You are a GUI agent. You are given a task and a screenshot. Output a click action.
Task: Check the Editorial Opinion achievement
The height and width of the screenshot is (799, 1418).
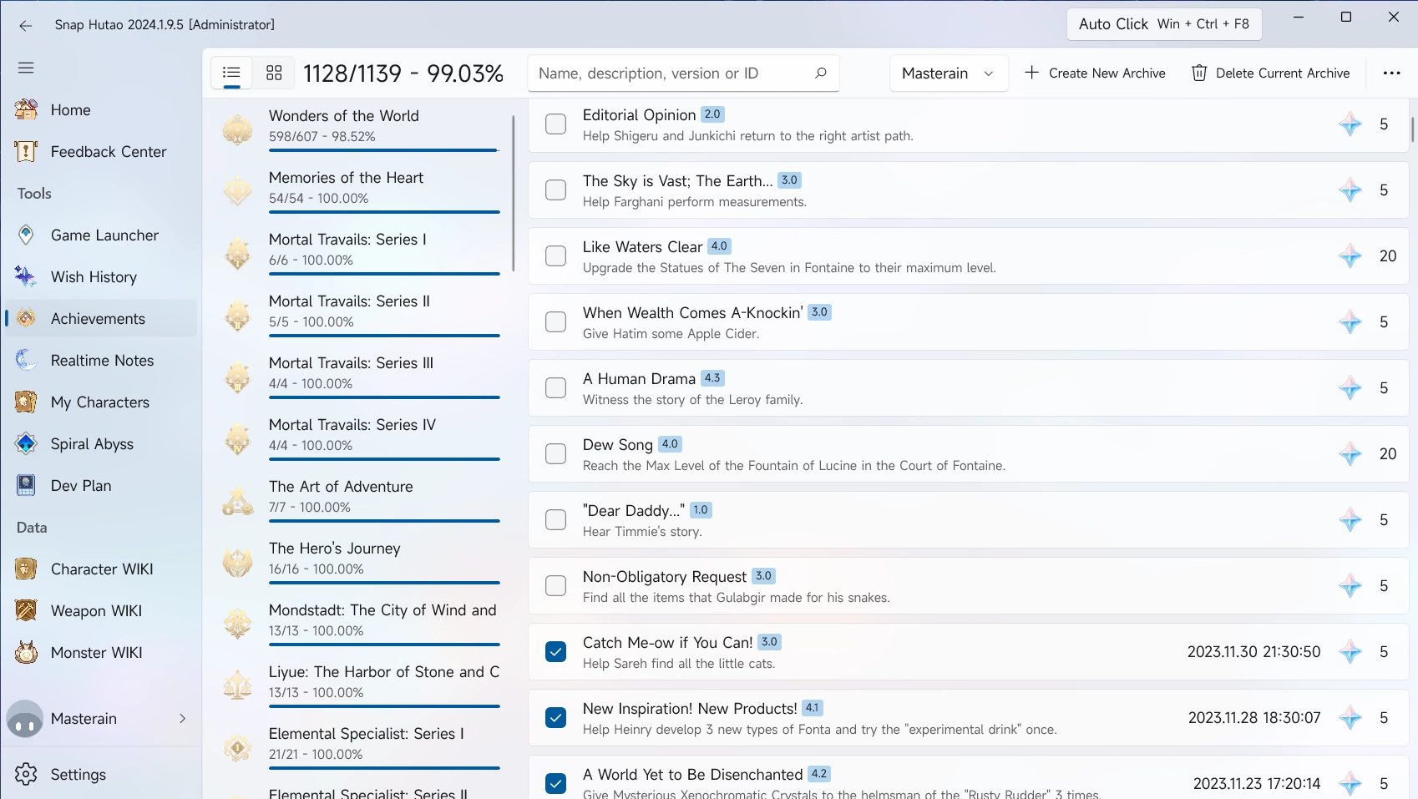[555, 124]
